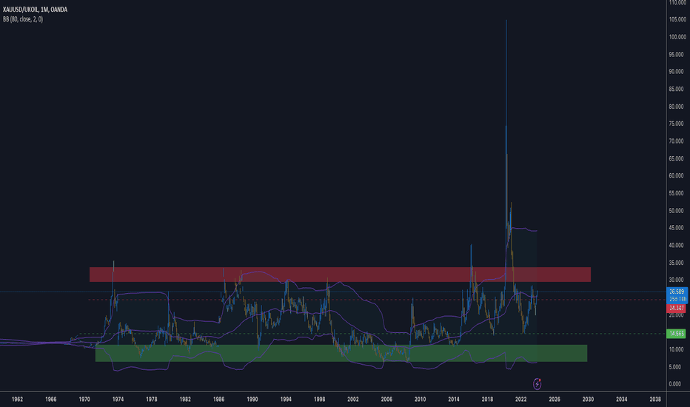690x407 pixels.
Task: Click the 70.000 price axis label
Action: pyautogui.click(x=677, y=141)
